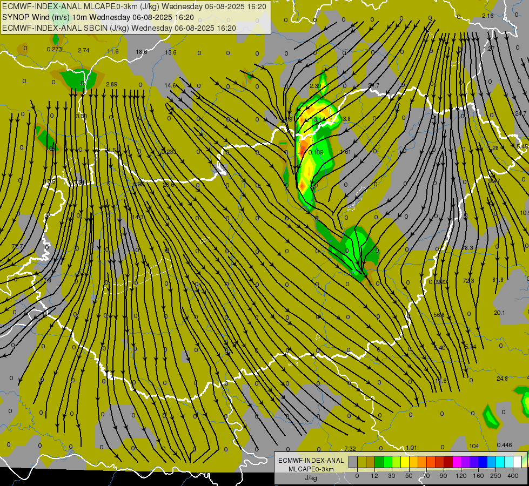
Task: Click the map value '7.32'
Action: tap(350, 449)
